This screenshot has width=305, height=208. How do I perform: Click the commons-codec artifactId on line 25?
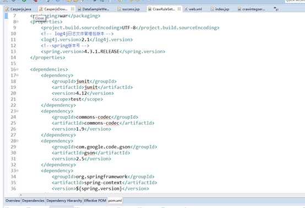point(101,123)
